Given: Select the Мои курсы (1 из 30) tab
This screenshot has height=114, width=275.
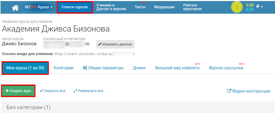Looking at the screenshot, I should click(25, 68).
